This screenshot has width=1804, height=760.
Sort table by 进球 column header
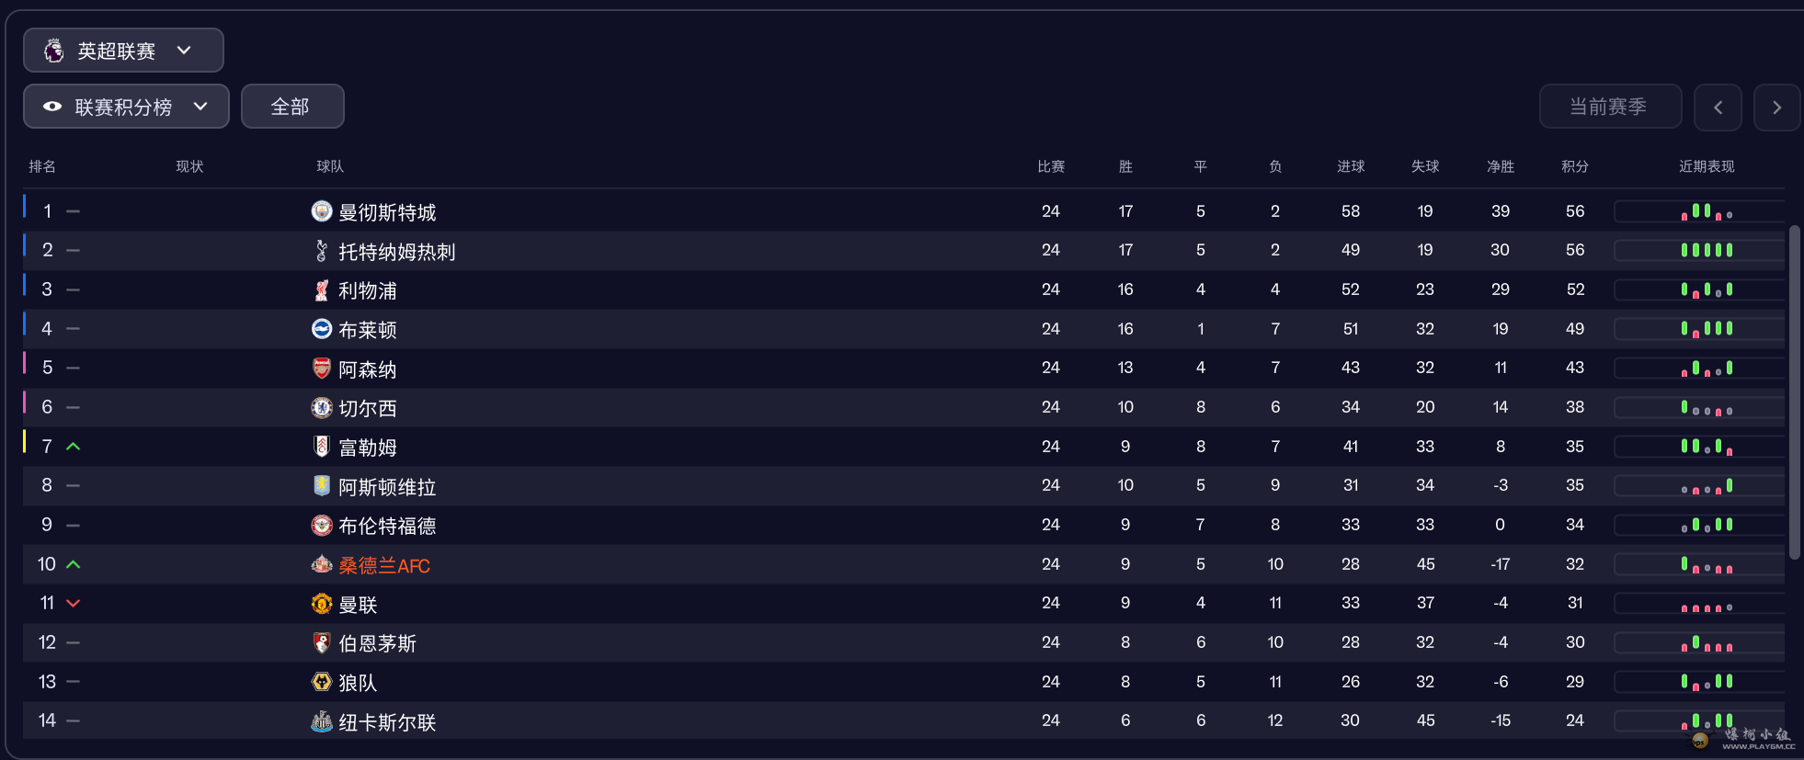[x=1350, y=166]
